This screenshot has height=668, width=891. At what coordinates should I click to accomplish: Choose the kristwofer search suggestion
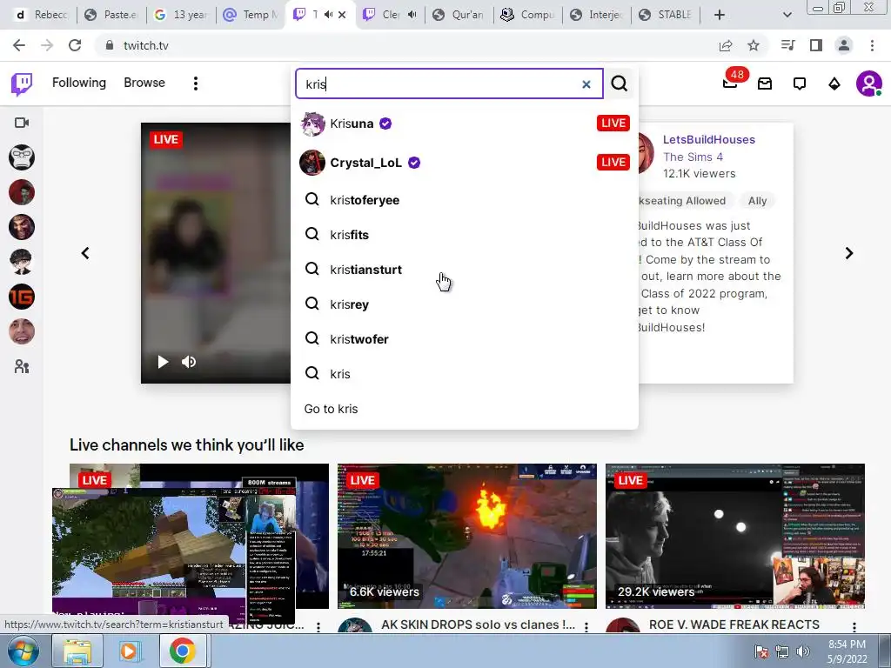[465, 339]
